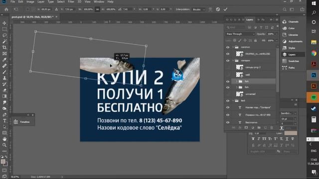Hide the Бесплатно text layer
319x179 pixels.
pyautogui.click(x=228, y=122)
